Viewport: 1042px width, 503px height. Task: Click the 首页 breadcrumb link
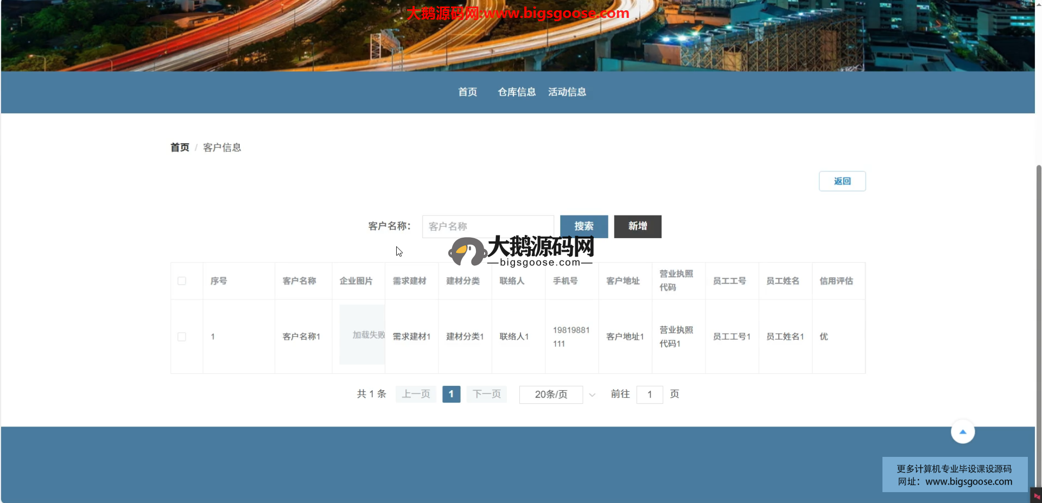180,148
